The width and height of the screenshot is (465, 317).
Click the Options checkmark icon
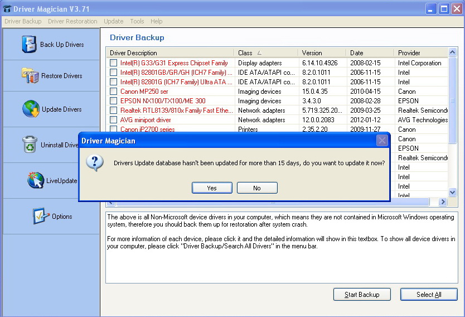point(41,216)
